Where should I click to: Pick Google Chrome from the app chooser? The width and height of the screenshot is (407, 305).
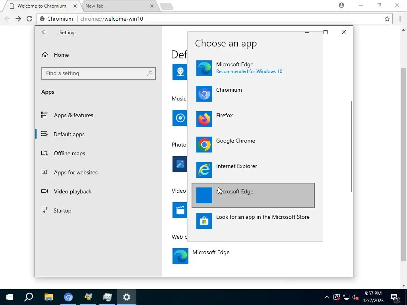[253, 145]
